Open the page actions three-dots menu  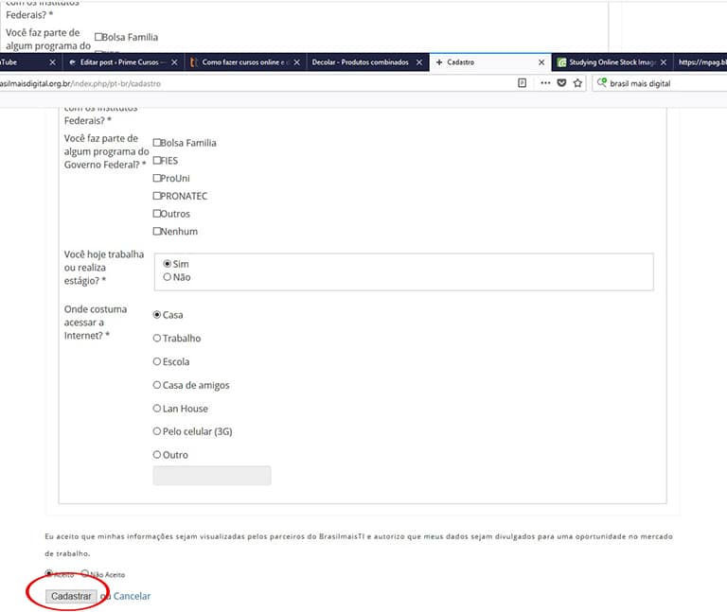pos(544,83)
